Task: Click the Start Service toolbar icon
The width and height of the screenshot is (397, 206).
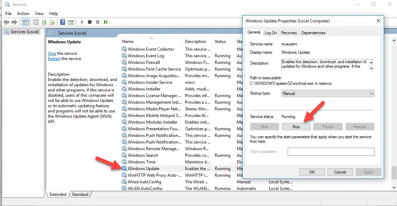Action: (82, 22)
